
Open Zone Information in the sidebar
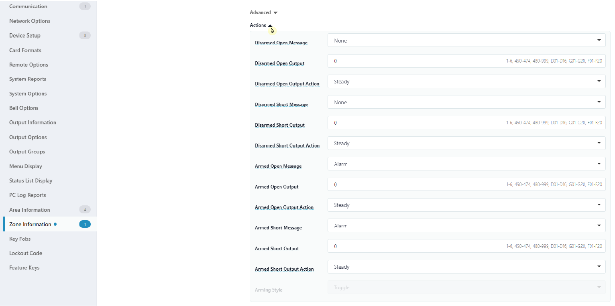click(x=30, y=225)
